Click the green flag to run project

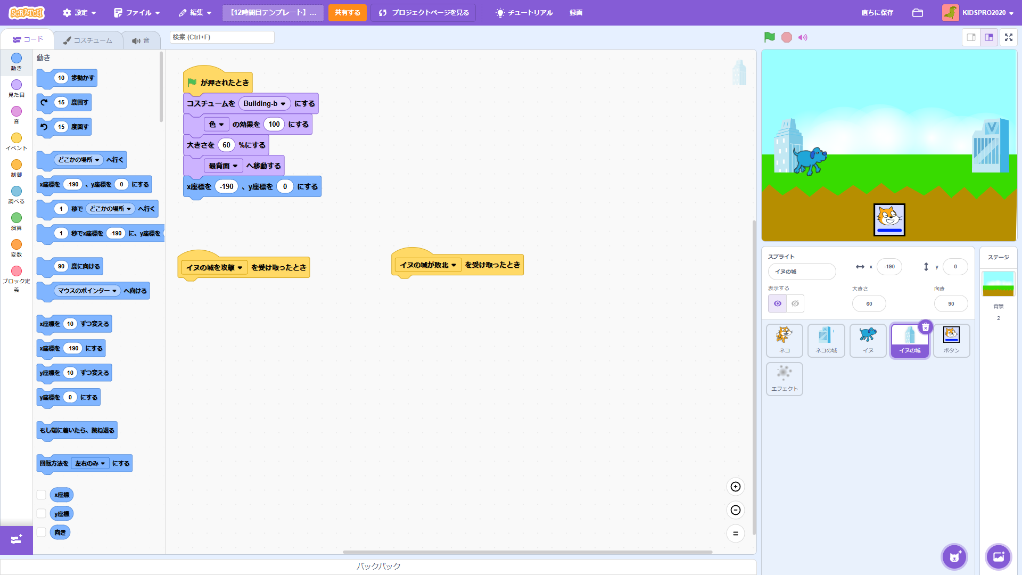[769, 37]
